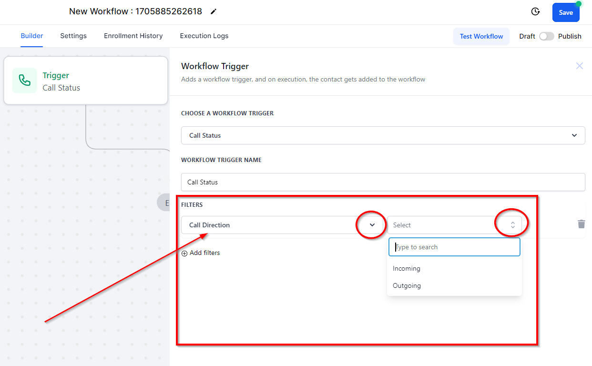Delete the Call Direction filter with trash icon
Viewport: 592px width, 366px height.
581,224
